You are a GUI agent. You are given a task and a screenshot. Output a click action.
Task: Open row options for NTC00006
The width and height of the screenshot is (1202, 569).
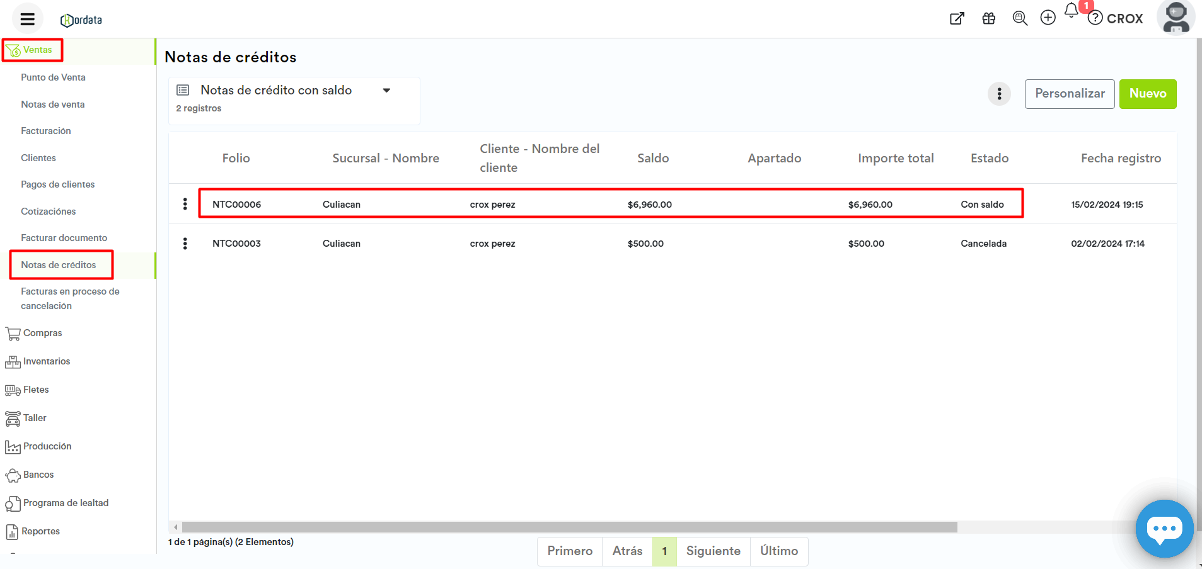(185, 204)
